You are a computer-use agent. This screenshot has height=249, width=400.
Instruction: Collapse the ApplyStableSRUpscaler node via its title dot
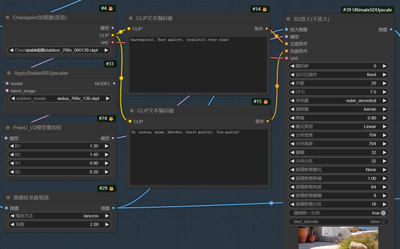point(7,73)
